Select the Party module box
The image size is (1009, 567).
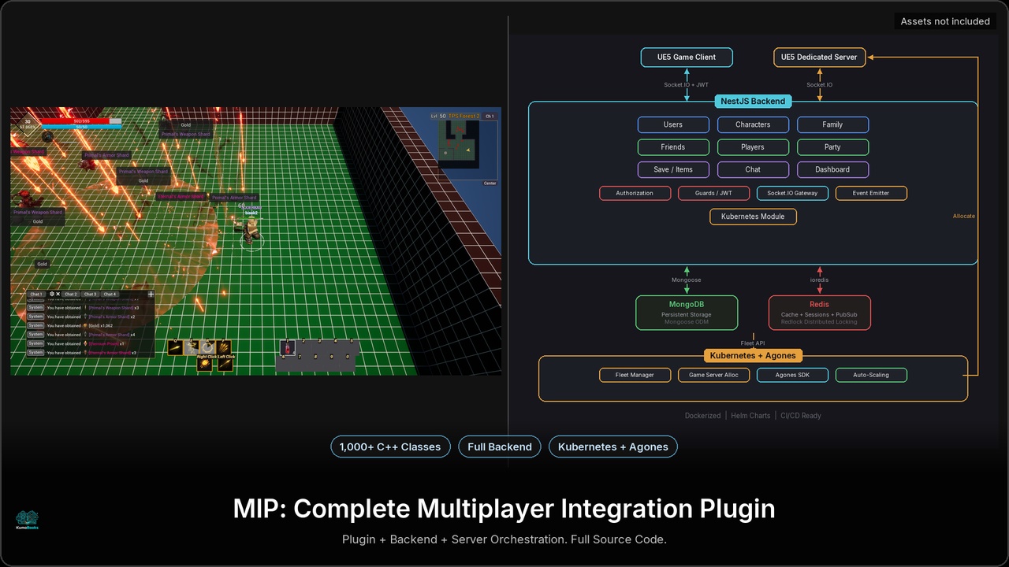(x=832, y=147)
